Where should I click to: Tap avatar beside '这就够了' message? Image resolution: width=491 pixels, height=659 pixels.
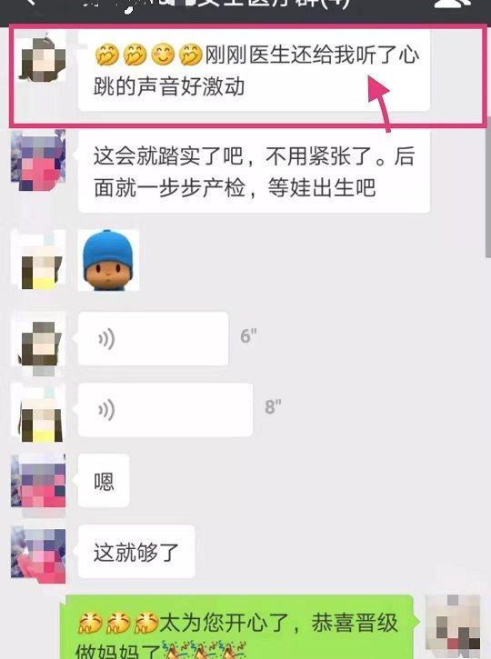38,554
